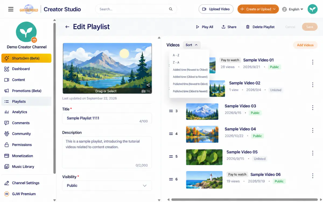Image resolution: width=323 pixels, height=202 pixels.
Task: Click the share icon on playlist cover
Action: point(148,85)
